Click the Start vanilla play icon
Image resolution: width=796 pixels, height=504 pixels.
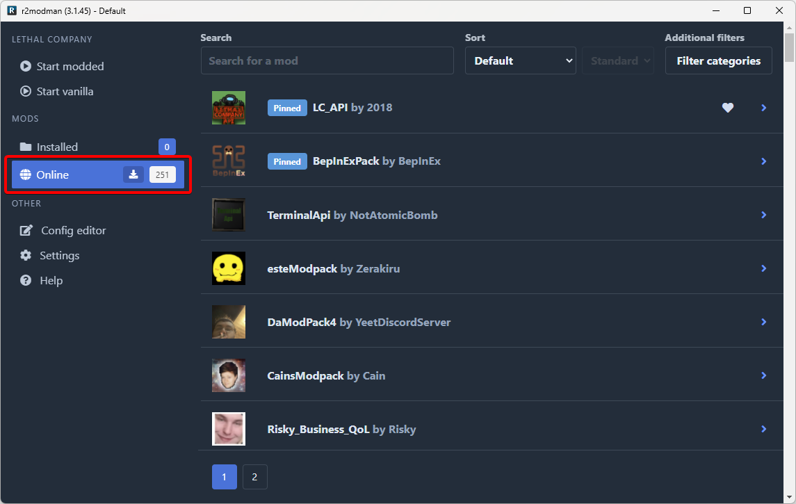tap(26, 91)
